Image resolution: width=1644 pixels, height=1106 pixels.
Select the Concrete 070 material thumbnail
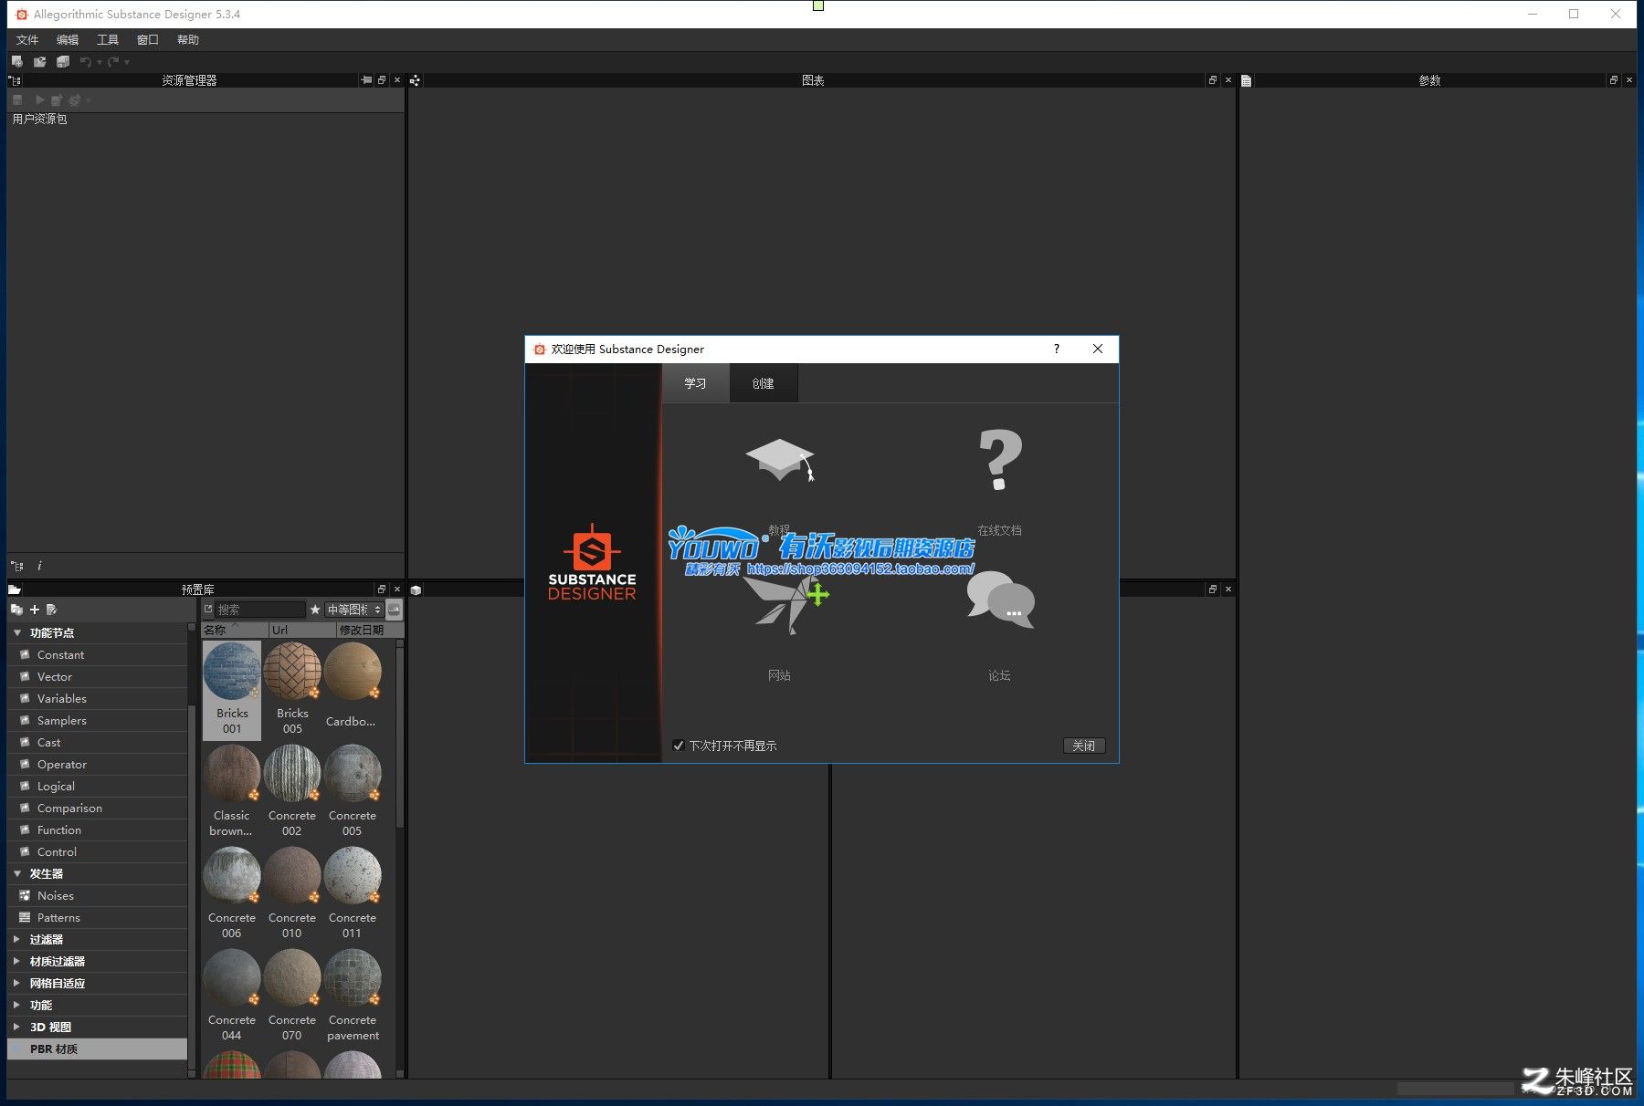pyautogui.click(x=292, y=996)
